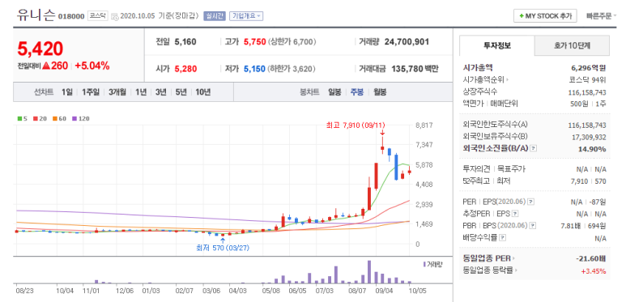Click the green 5-day moving average legend
626x302 pixels.
(22, 118)
